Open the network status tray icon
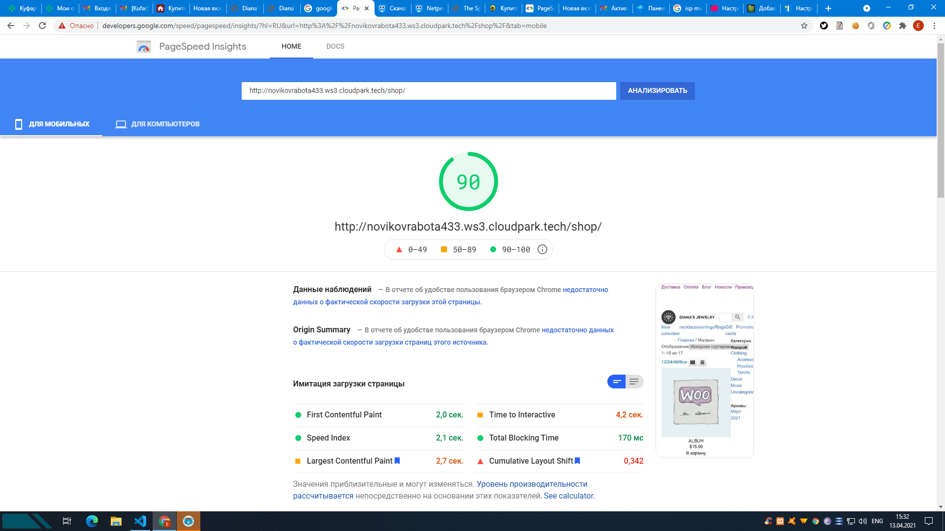Viewport: 945px width, 531px height. coord(851,521)
